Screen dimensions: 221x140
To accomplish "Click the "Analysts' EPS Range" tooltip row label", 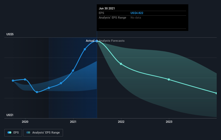I will pyautogui.click(x=113, y=17).
